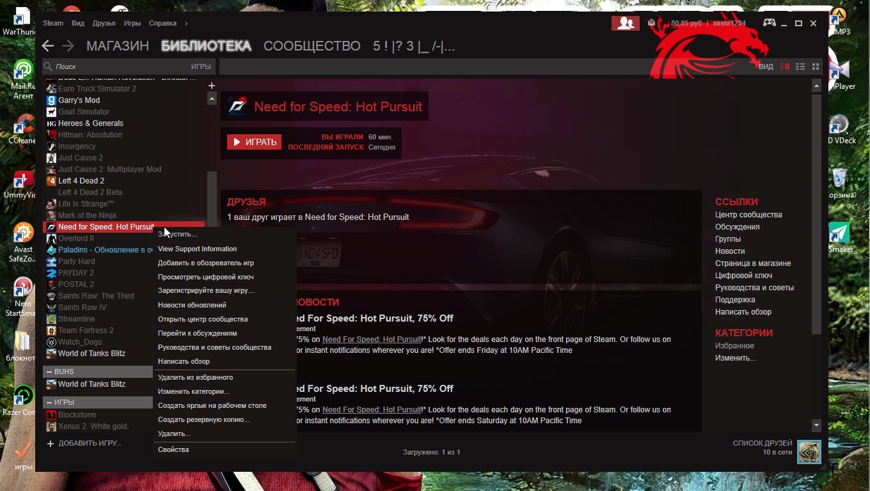Open the ИГРЫ filter dropdown in the search bar
This screenshot has width=870, height=491.
[x=201, y=66]
